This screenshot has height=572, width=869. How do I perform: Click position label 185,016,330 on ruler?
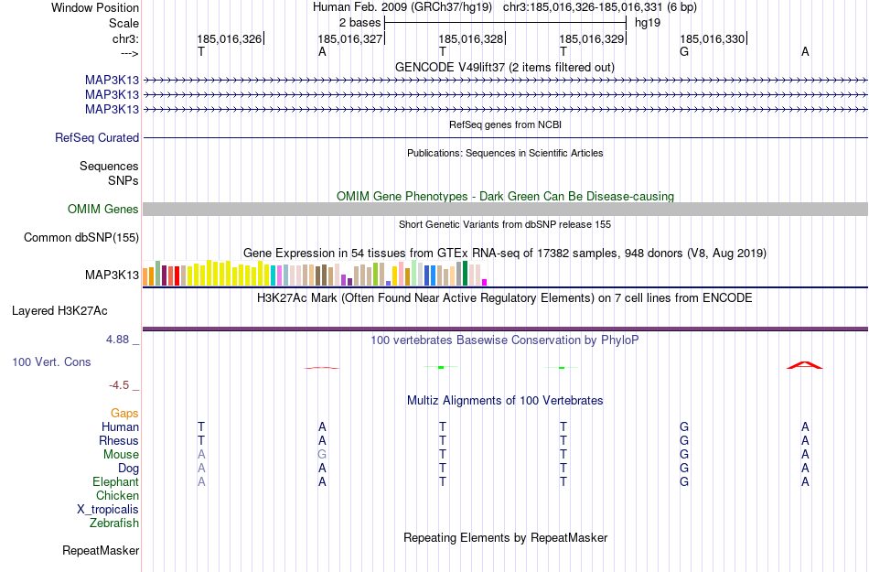coord(713,38)
